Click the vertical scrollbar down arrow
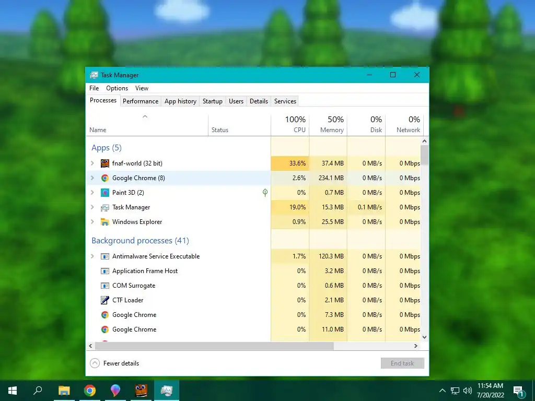The height and width of the screenshot is (401, 535). click(x=424, y=337)
